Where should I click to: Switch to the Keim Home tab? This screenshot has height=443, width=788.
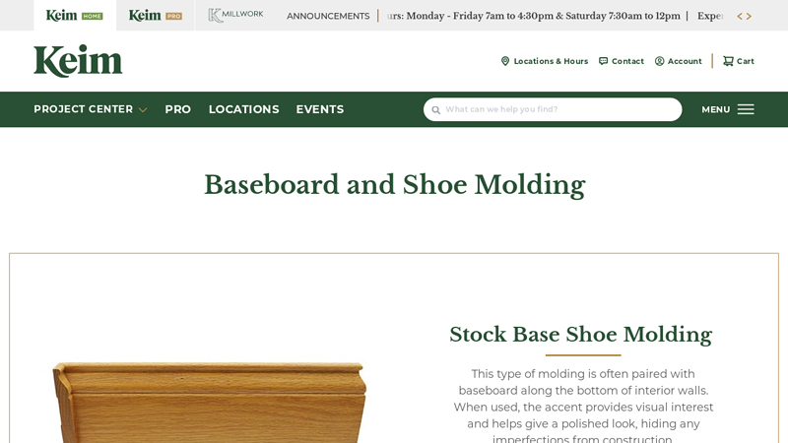(75, 16)
